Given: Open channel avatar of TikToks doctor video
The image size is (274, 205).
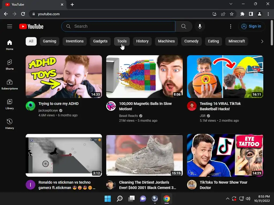Looking at the screenshot, I should (192, 185).
